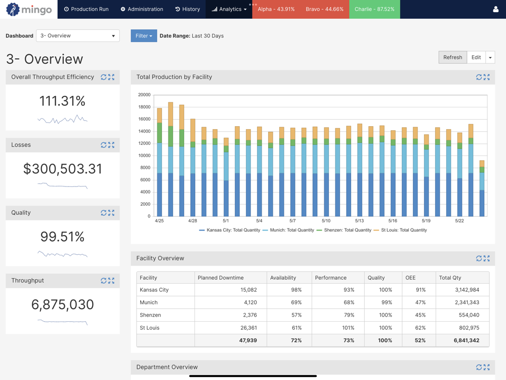This screenshot has width=506, height=380.
Task: Expand the Throughput widget to fullscreen
Action: (x=111, y=281)
